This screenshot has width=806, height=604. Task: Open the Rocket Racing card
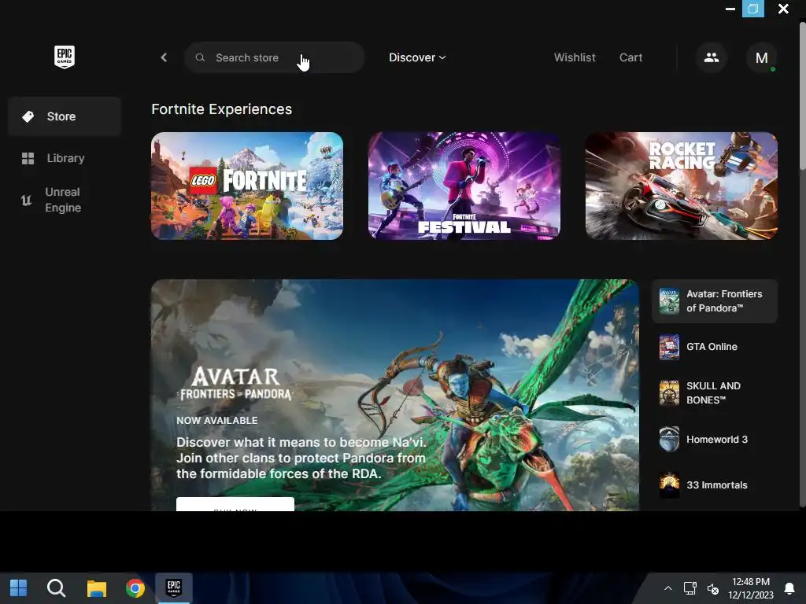pyautogui.click(x=682, y=186)
